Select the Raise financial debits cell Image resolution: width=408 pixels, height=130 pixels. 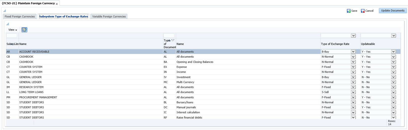[248, 117]
